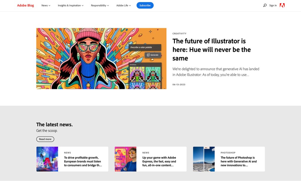The image size is (301, 190).
Task: Click 'The latest news.' heading
Action: pyautogui.click(x=54, y=125)
